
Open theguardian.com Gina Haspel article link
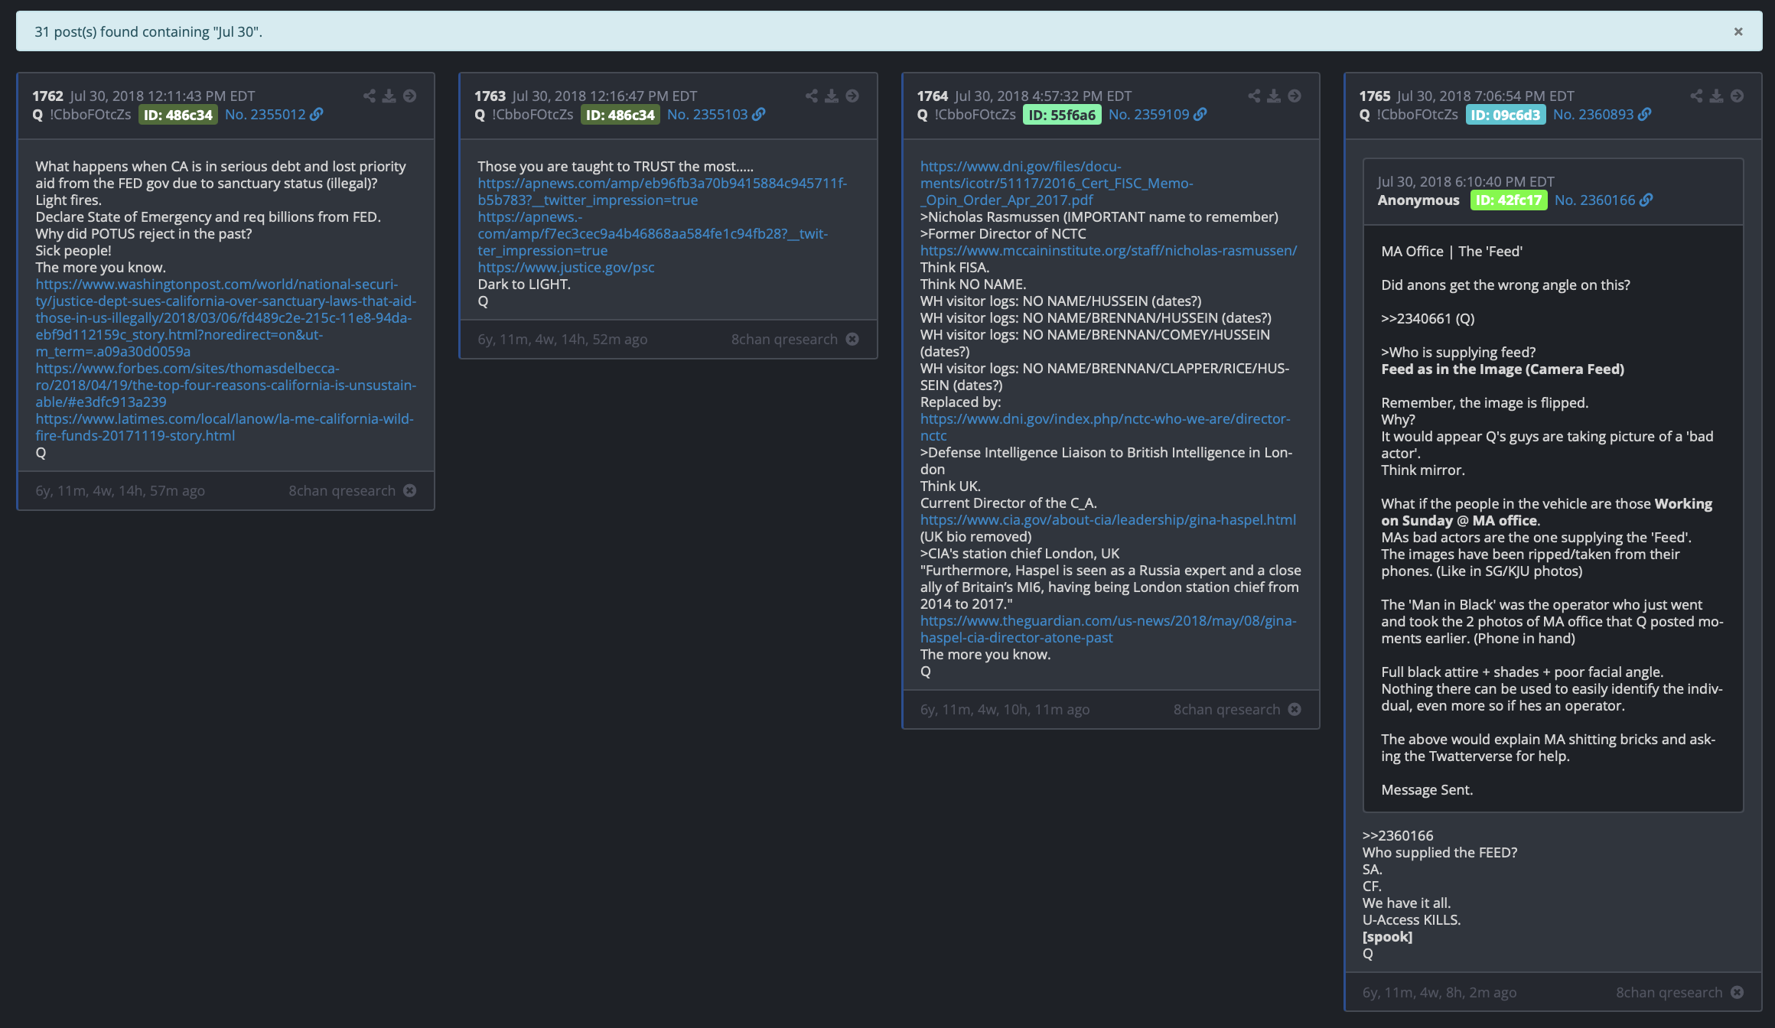click(1108, 629)
